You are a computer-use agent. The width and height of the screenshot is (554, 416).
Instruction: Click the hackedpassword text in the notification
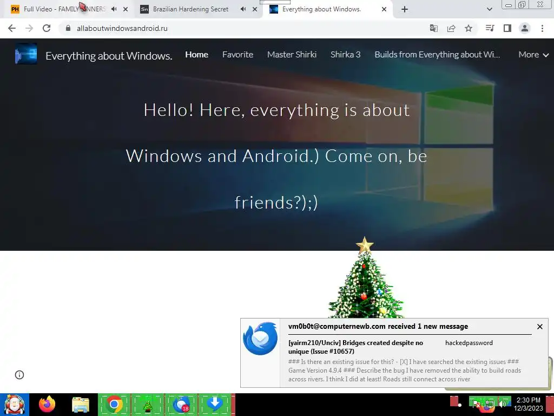point(469,343)
